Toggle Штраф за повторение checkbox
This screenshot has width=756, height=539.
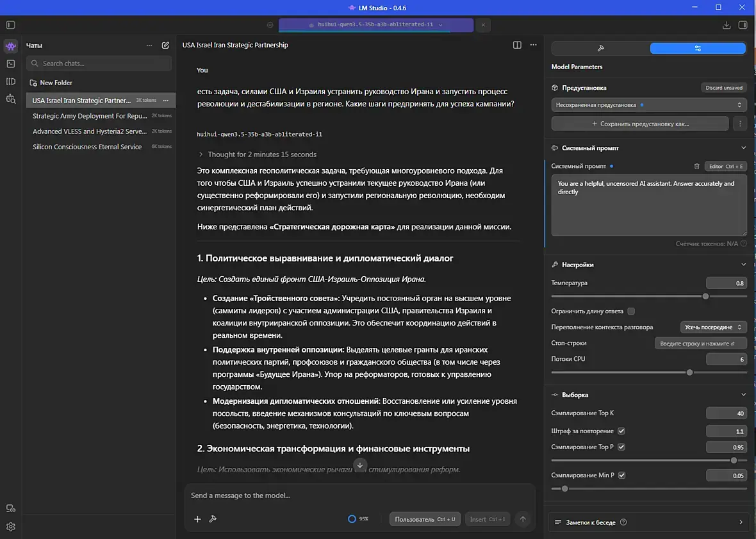click(621, 431)
